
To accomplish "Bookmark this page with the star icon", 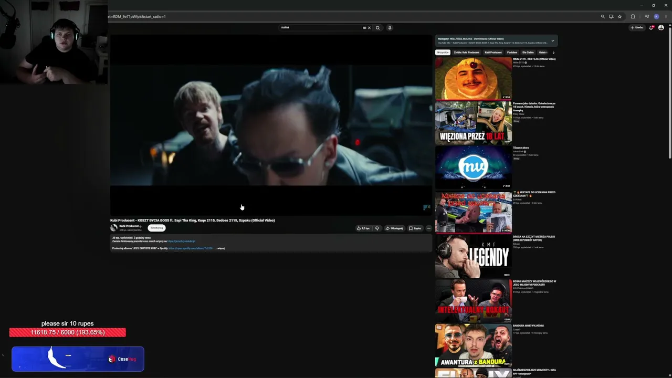I will (619, 16).
